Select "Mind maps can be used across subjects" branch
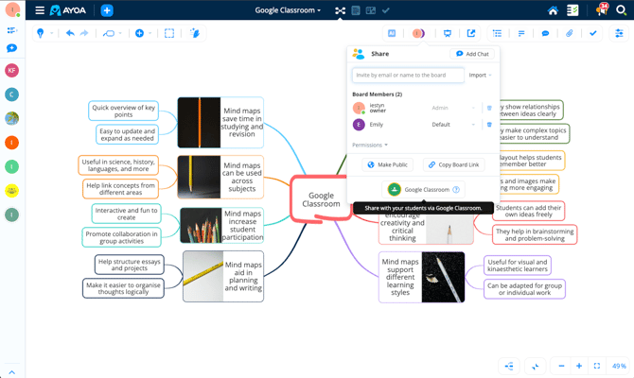This screenshot has height=378, width=634. (x=220, y=177)
